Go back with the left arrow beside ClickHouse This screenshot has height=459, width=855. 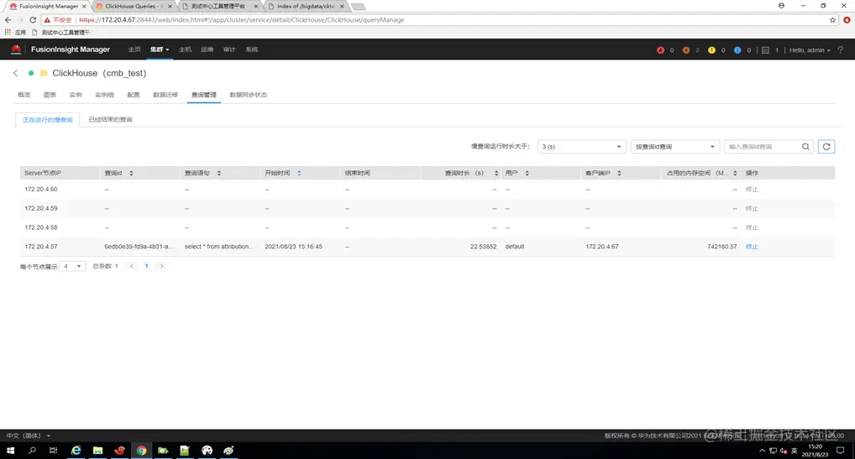click(16, 73)
